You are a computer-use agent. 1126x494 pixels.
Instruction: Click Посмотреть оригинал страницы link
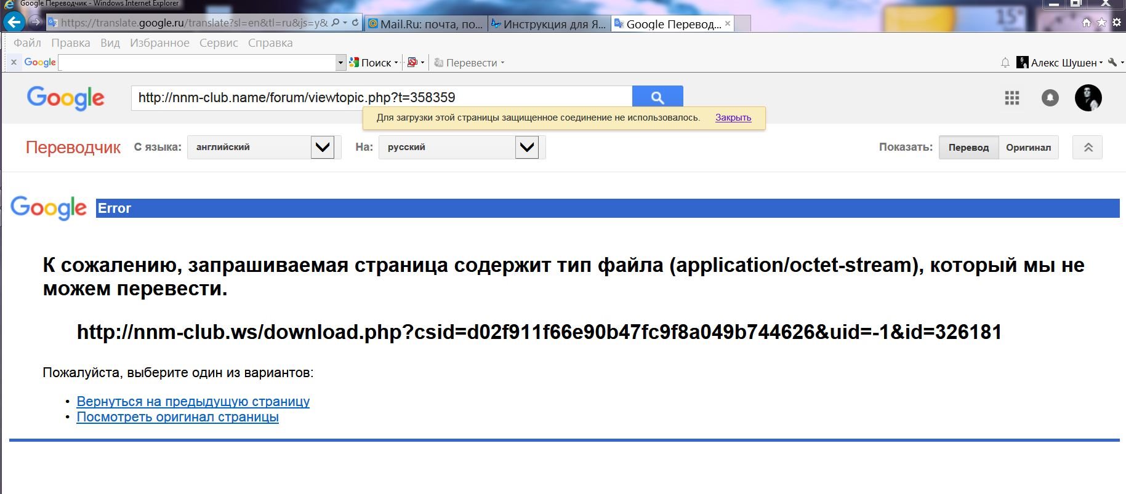point(177,417)
